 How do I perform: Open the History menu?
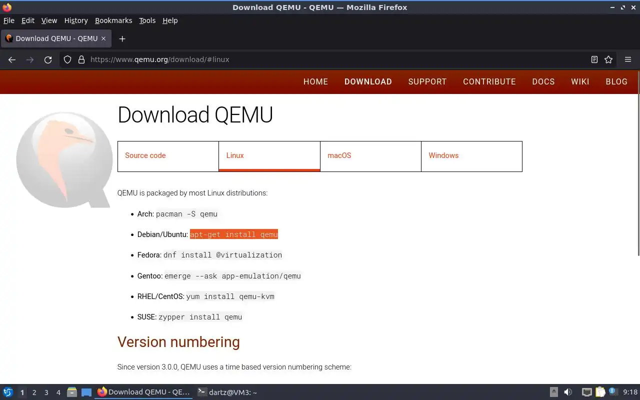tap(76, 20)
